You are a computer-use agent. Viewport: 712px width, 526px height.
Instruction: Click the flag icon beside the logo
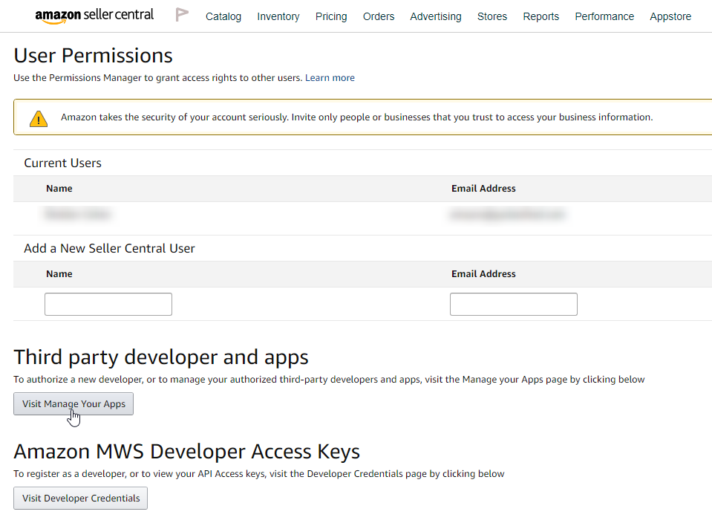point(182,15)
